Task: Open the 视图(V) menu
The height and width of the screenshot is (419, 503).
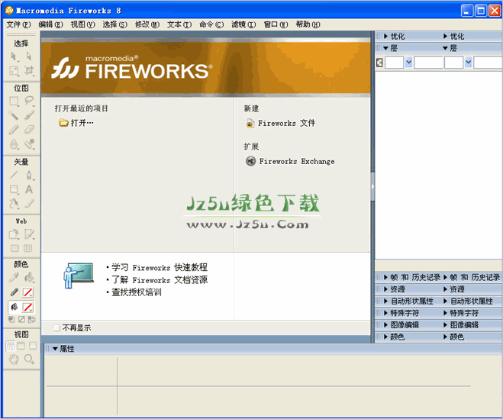Action: 82,24
